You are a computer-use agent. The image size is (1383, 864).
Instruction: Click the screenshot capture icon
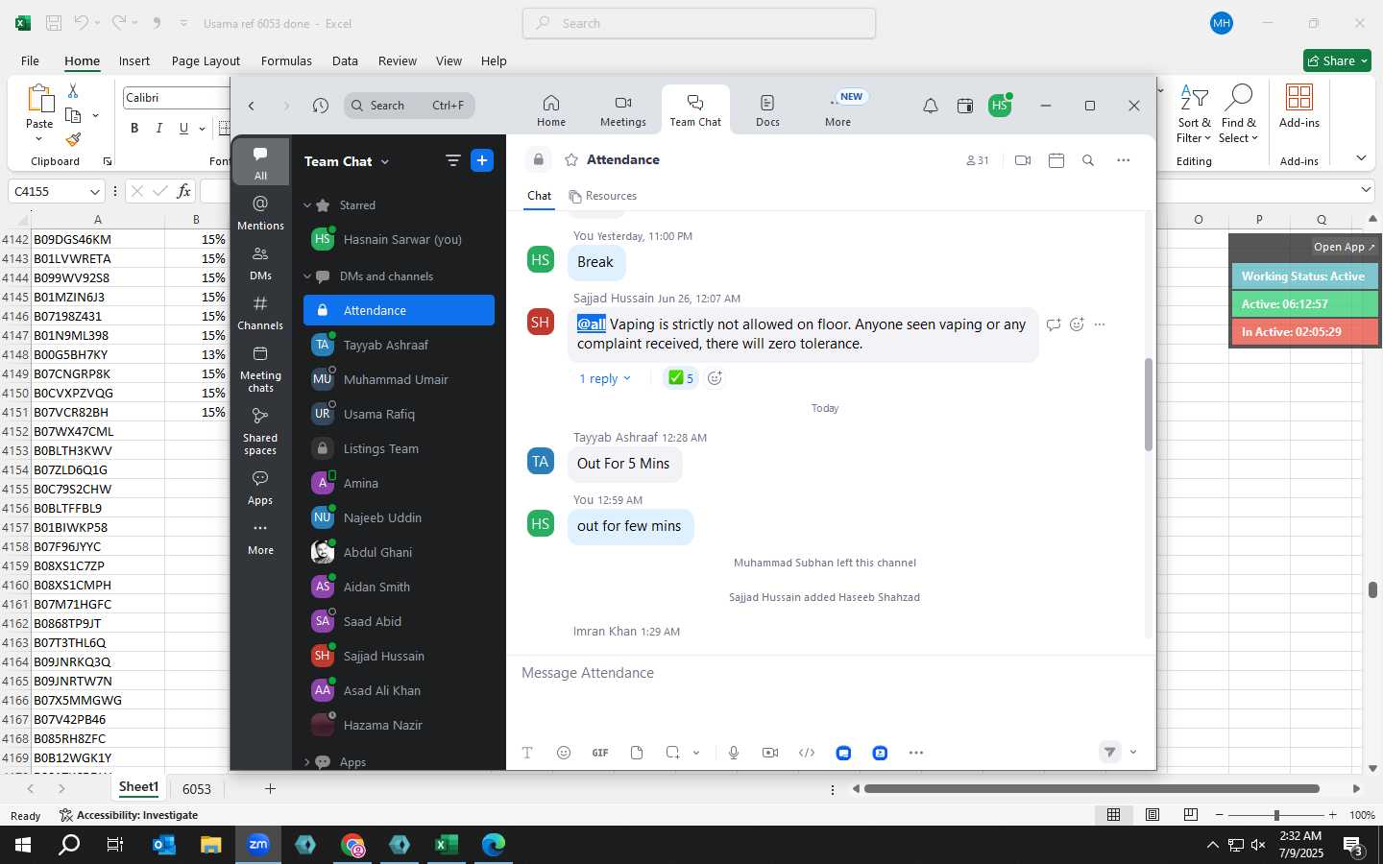coord(672,753)
